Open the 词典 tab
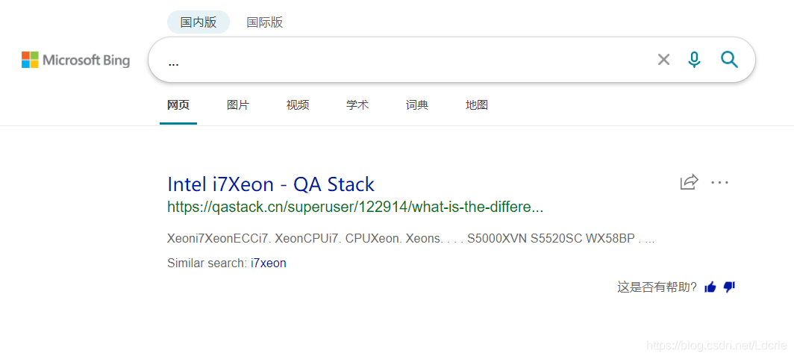Image resolution: width=794 pixels, height=359 pixels. coord(417,105)
